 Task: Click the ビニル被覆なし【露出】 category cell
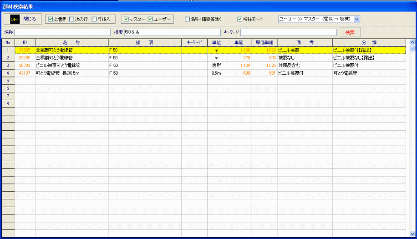pyautogui.click(x=369, y=58)
